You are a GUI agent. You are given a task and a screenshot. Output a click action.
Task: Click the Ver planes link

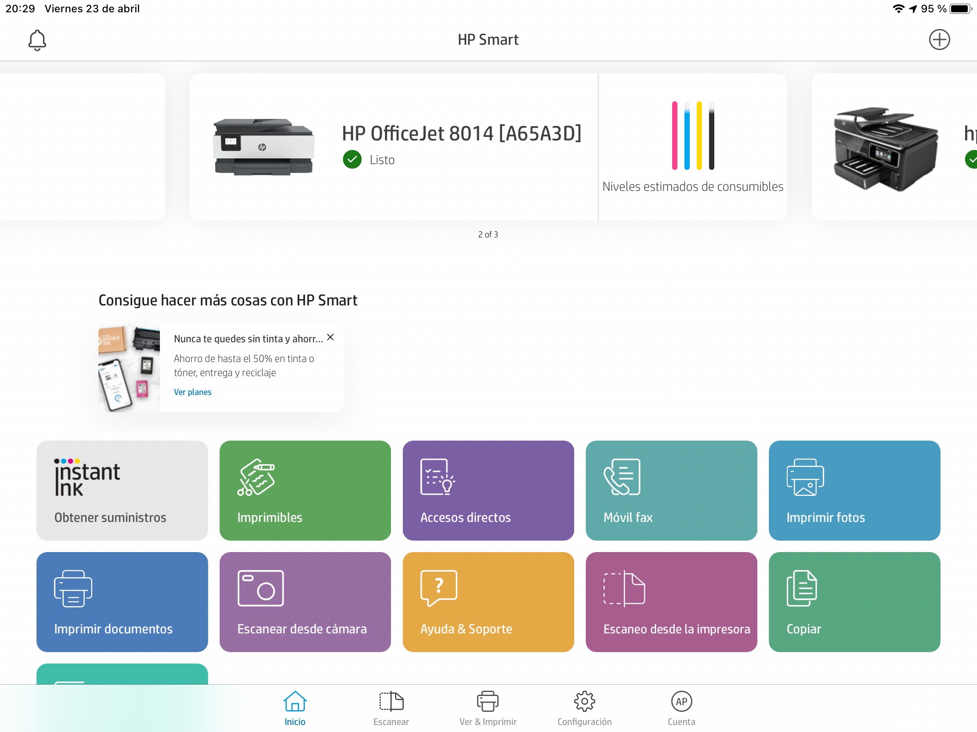(x=192, y=392)
